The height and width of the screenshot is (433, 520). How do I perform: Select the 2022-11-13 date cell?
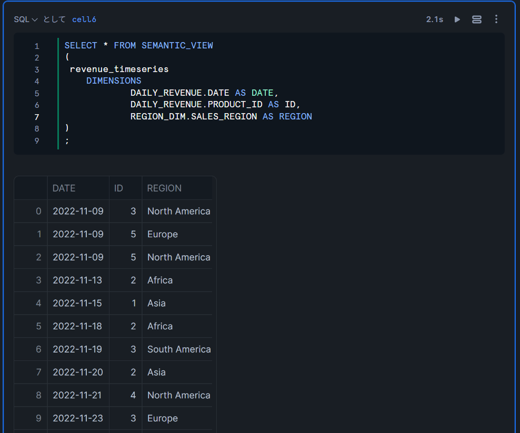78,280
